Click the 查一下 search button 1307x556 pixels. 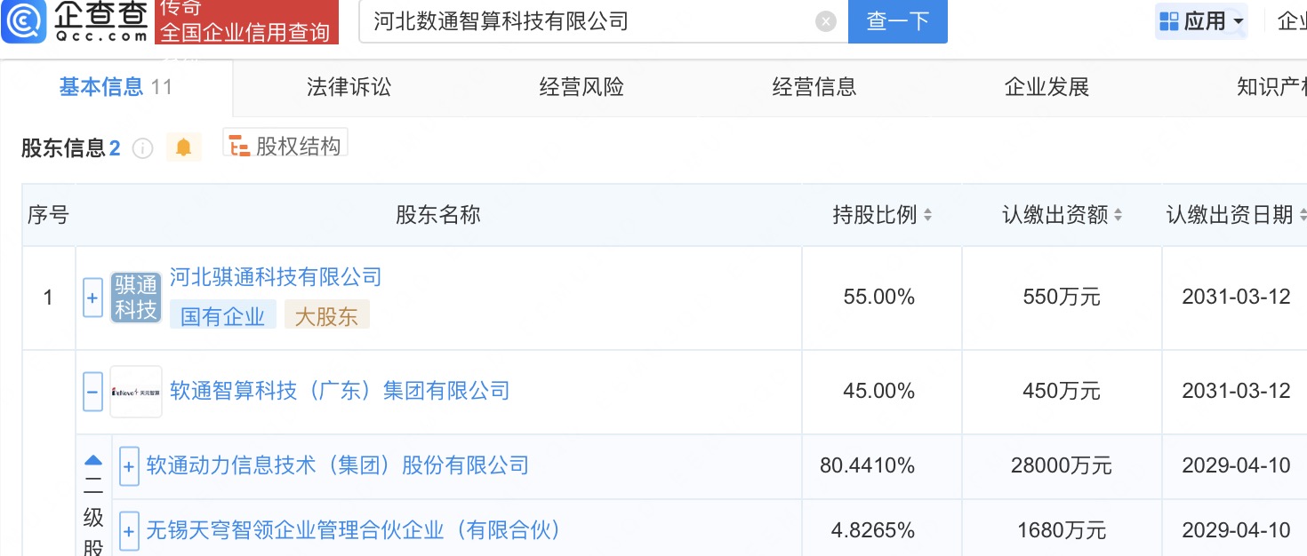[897, 21]
